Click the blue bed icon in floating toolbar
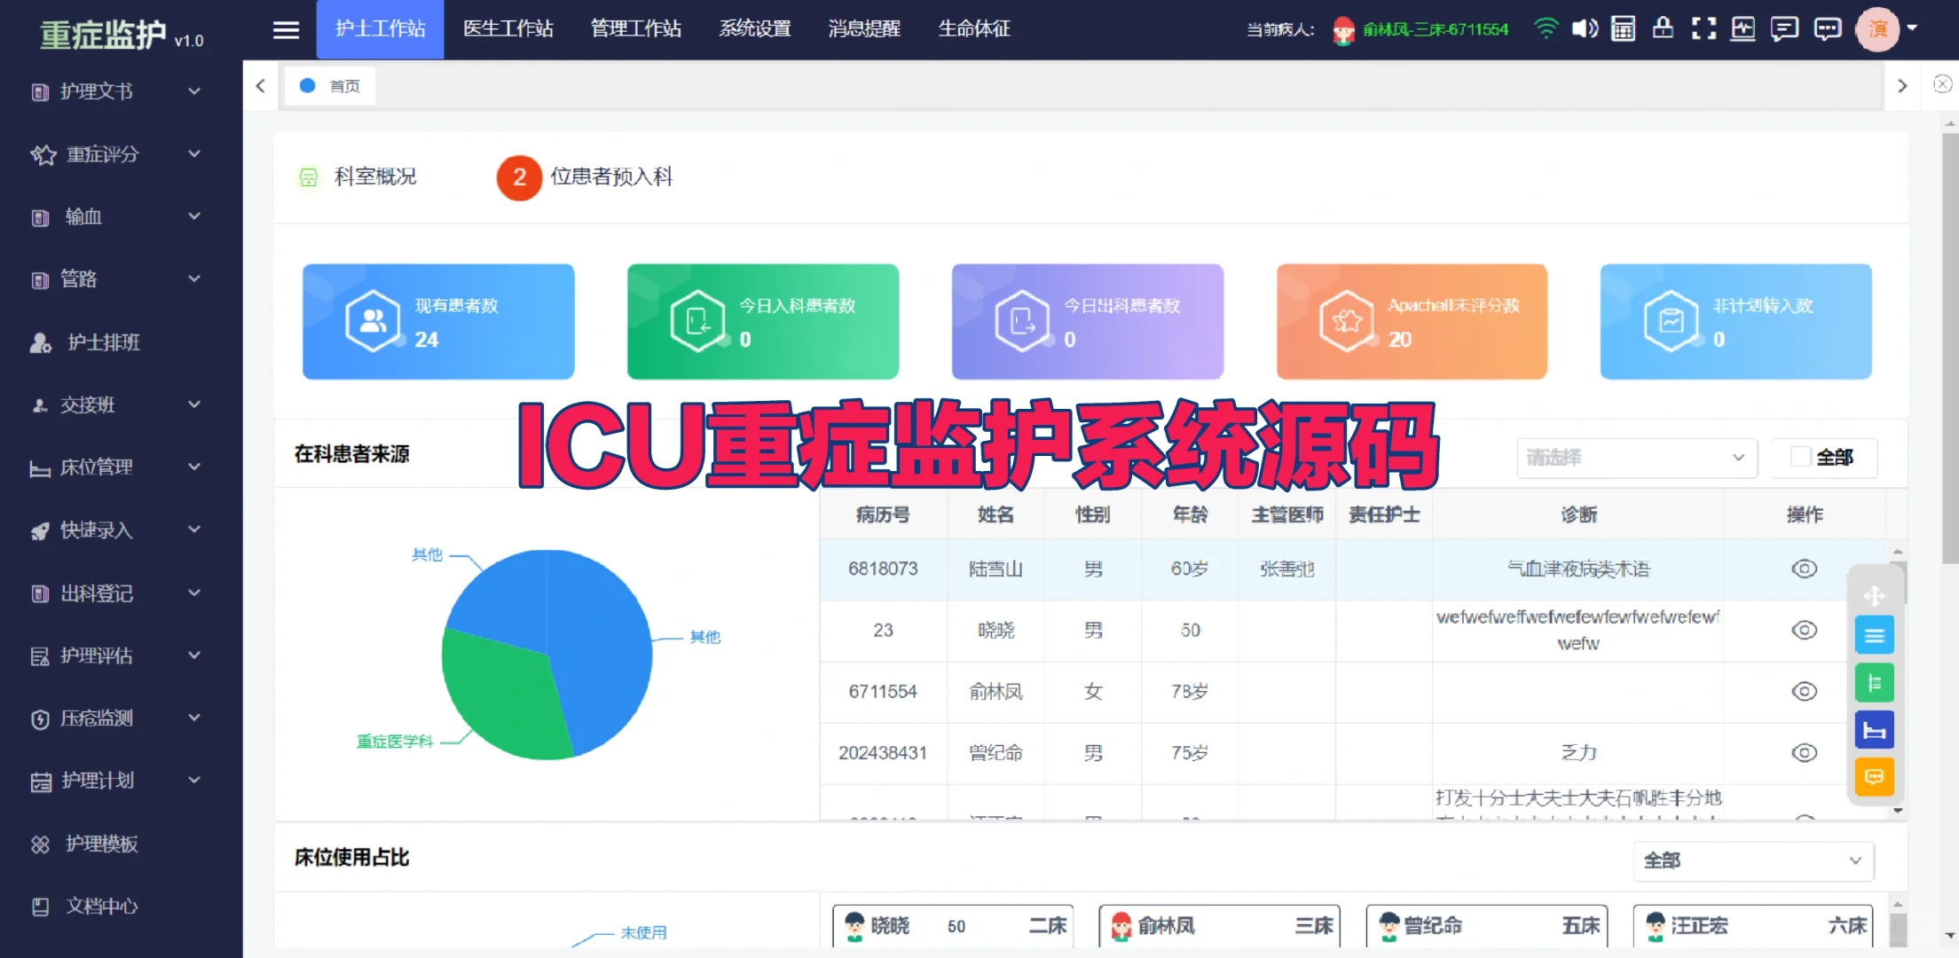1959x958 pixels. pos(1875,729)
